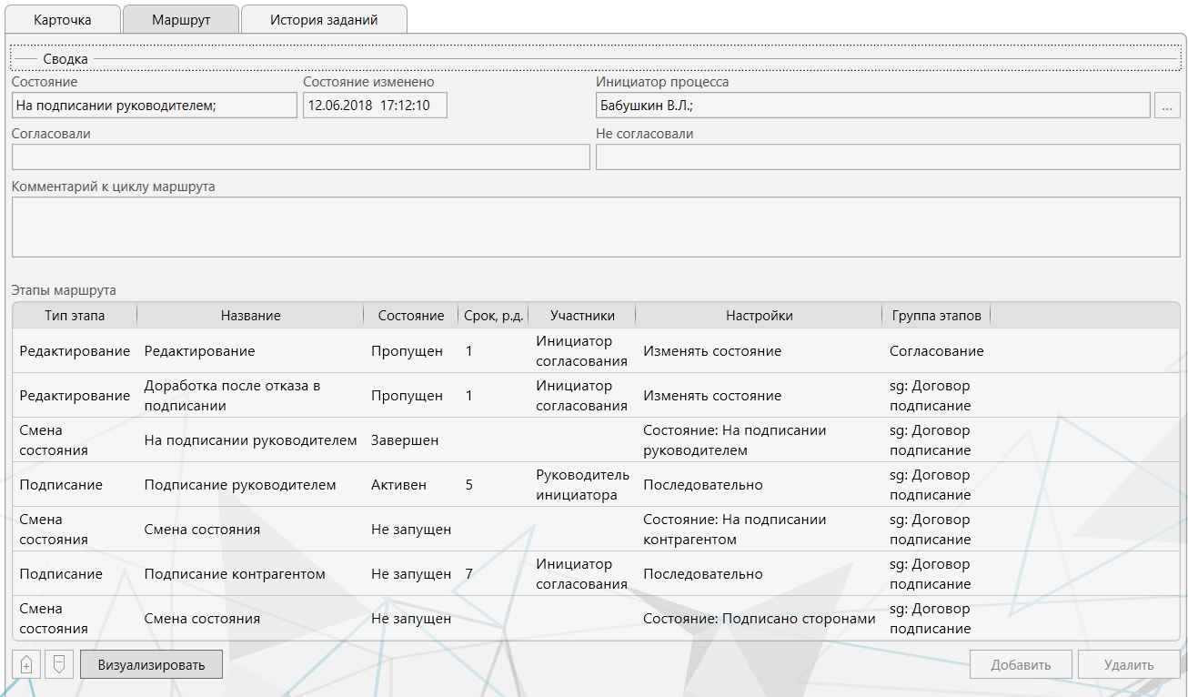Select the Доработка после отказа в подписании row
Screen dimensions: 1188x697
pyautogui.click(x=232, y=396)
